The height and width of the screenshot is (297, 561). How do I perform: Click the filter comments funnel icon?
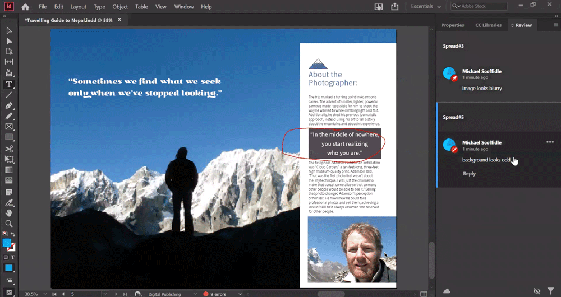551,291
